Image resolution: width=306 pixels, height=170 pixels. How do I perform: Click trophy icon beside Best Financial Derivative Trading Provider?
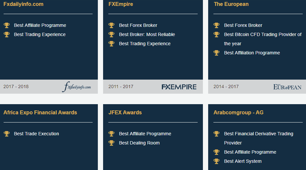216,134
